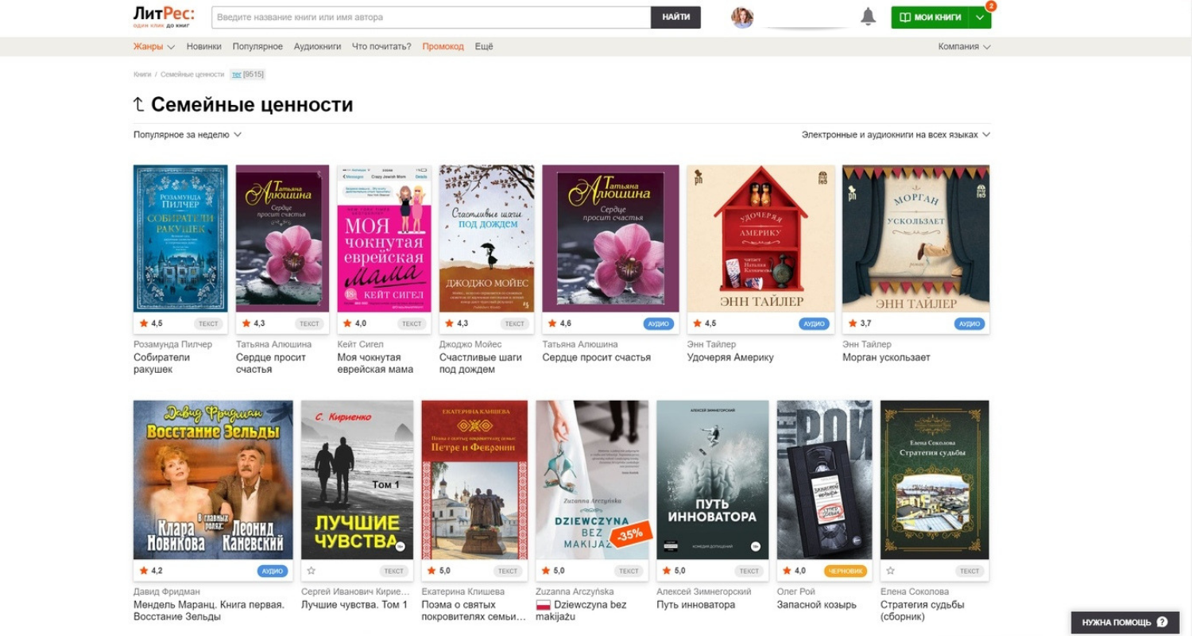
Task: Click Polish flag icon near Dziewczyna bez makijażu
Action: [x=544, y=605]
